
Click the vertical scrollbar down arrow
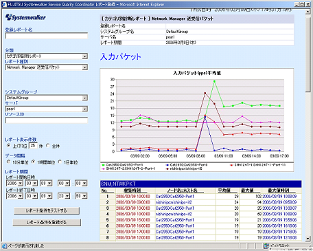tap(308, 239)
